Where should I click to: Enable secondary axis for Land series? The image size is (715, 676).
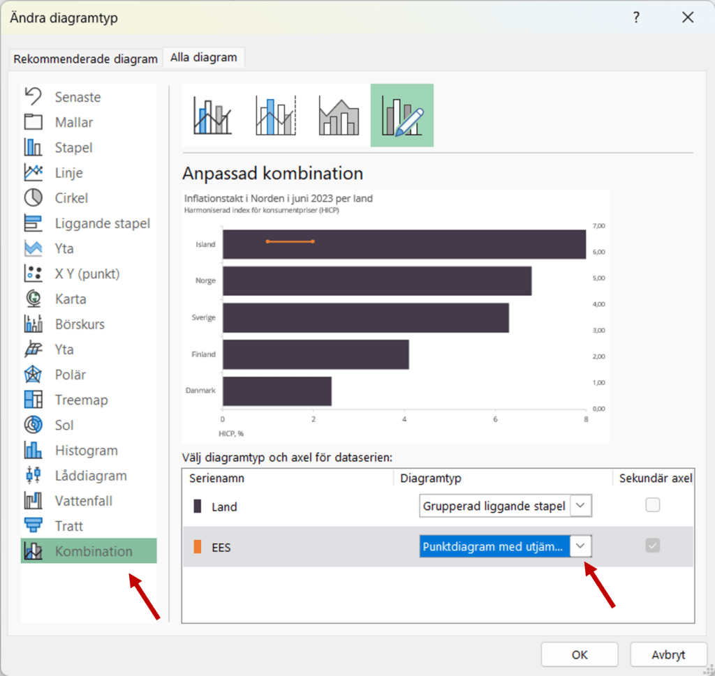click(652, 505)
